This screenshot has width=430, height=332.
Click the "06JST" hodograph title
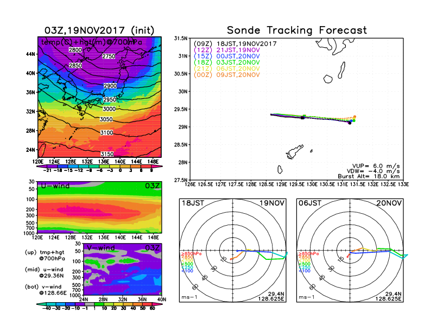point(310,203)
